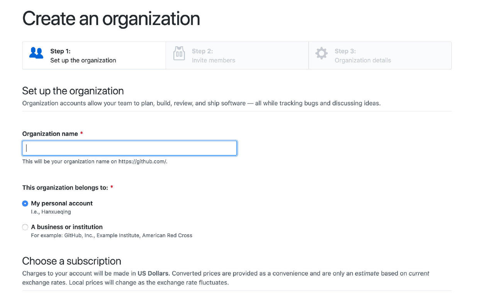The height and width of the screenshot is (297, 479).
Task: Go to Step 2 'Invite members' tab
Action: 237,55
